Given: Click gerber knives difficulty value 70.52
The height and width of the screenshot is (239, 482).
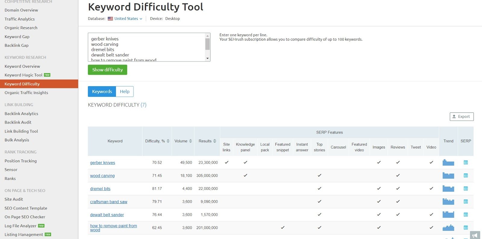Looking at the screenshot, I should [x=157, y=162].
